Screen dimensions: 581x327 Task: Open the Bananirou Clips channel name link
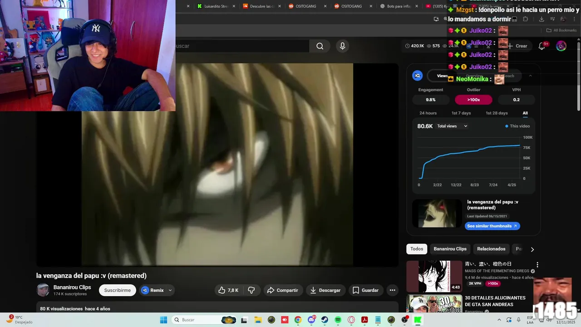[x=72, y=287]
